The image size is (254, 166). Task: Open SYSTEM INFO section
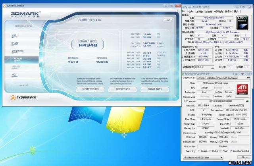[17, 51]
